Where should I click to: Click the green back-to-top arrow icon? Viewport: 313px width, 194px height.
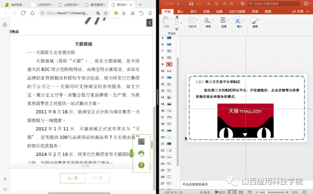[141, 165]
